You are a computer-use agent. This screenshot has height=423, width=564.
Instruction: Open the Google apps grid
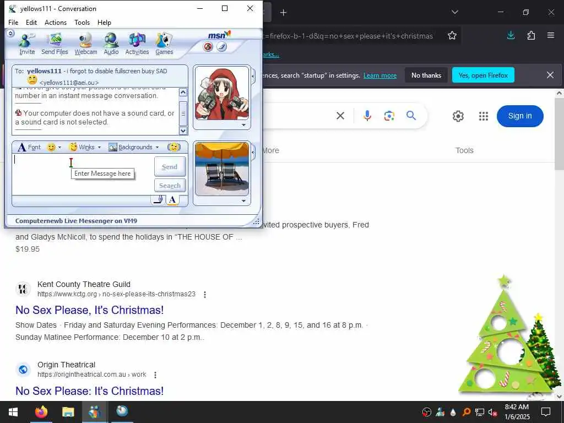[484, 116]
